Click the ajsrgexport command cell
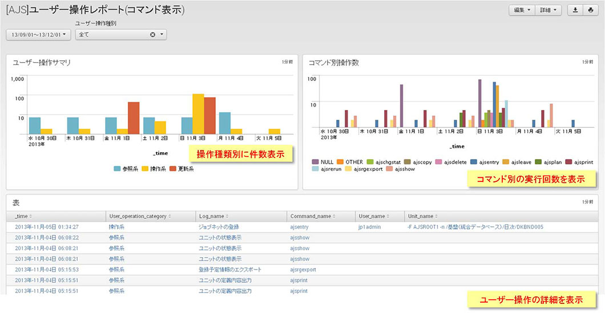The width and height of the screenshot is (605, 313). coord(303,270)
